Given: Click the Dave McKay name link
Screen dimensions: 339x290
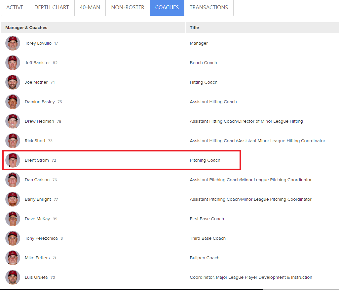Looking at the screenshot, I should [x=37, y=219].
